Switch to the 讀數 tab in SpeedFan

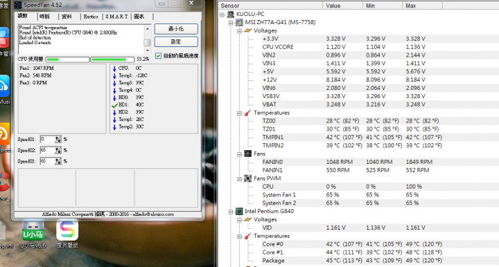pyautogui.click(x=25, y=16)
